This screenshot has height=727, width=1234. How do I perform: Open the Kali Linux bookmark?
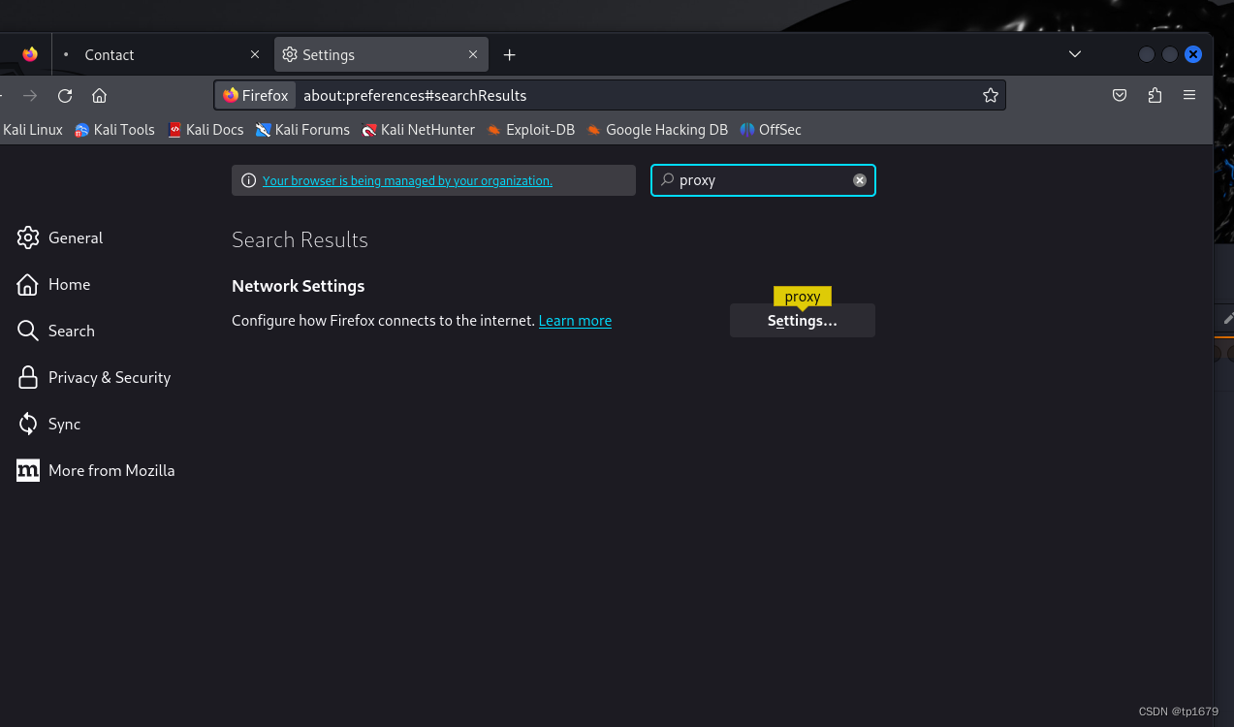pyautogui.click(x=32, y=130)
